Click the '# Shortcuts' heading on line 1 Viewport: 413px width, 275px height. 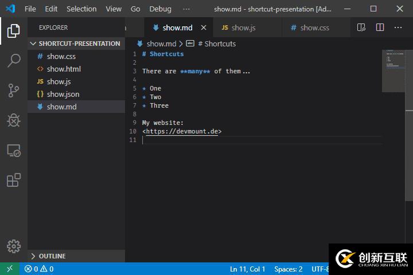(x=163, y=54)
